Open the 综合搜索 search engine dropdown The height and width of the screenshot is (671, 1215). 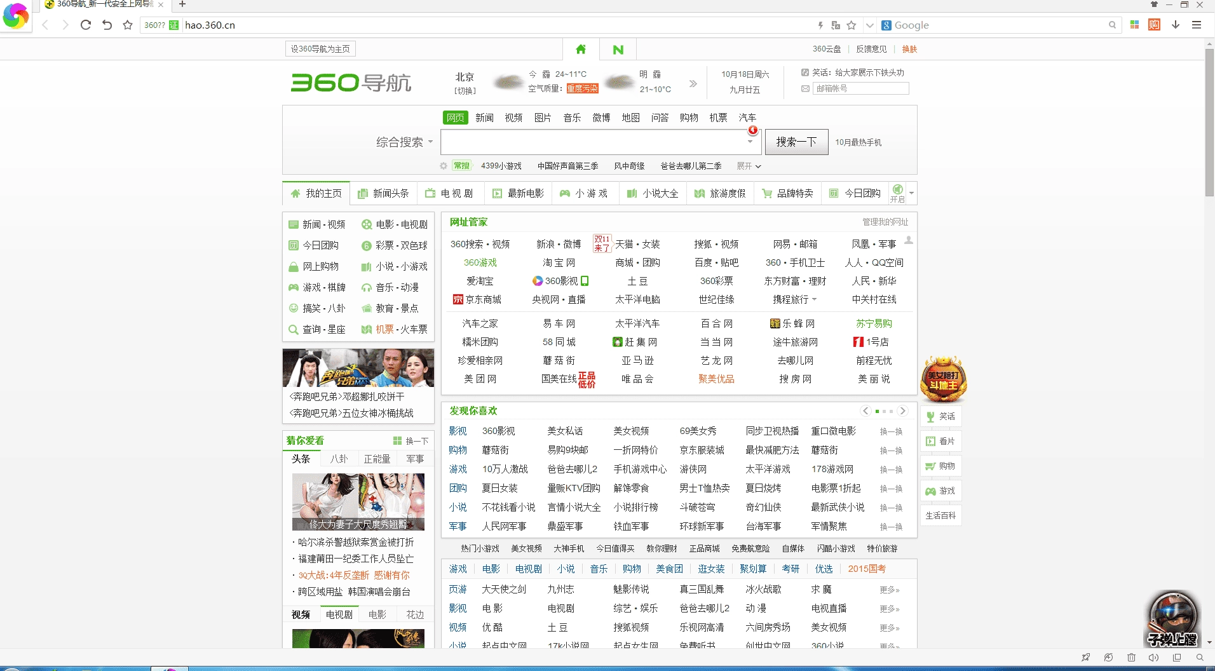404,142
